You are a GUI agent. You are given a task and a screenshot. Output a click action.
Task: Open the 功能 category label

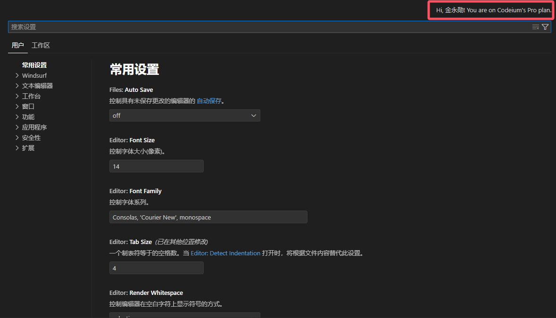(x=28, y=117)
